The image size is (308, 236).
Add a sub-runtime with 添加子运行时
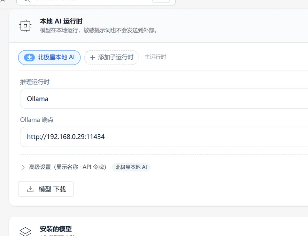[x=111, y=58]
